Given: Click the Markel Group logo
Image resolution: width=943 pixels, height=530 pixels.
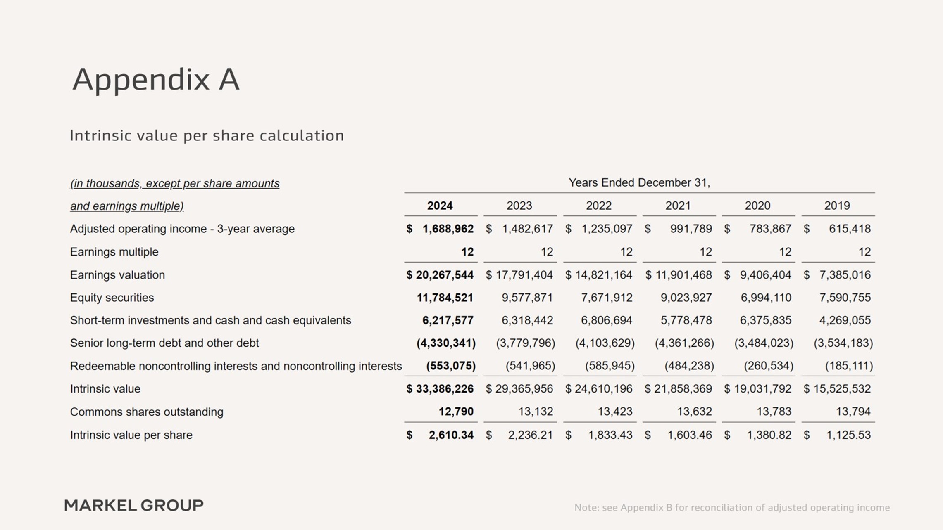Looking at the screenshot, I should (134, 505).
